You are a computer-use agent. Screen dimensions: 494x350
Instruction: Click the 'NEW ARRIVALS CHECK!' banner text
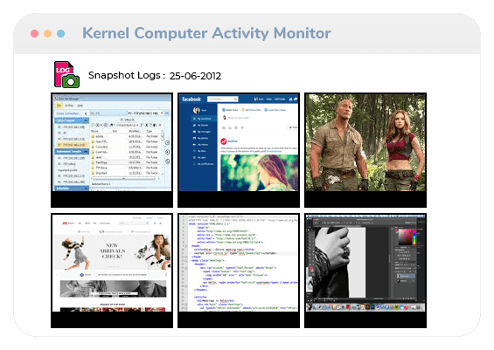tap(113, 250)
